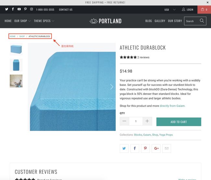This screenshot has height=180, width=211.
Task: Increase quantity with the plus button
Action: coord(147,121)
